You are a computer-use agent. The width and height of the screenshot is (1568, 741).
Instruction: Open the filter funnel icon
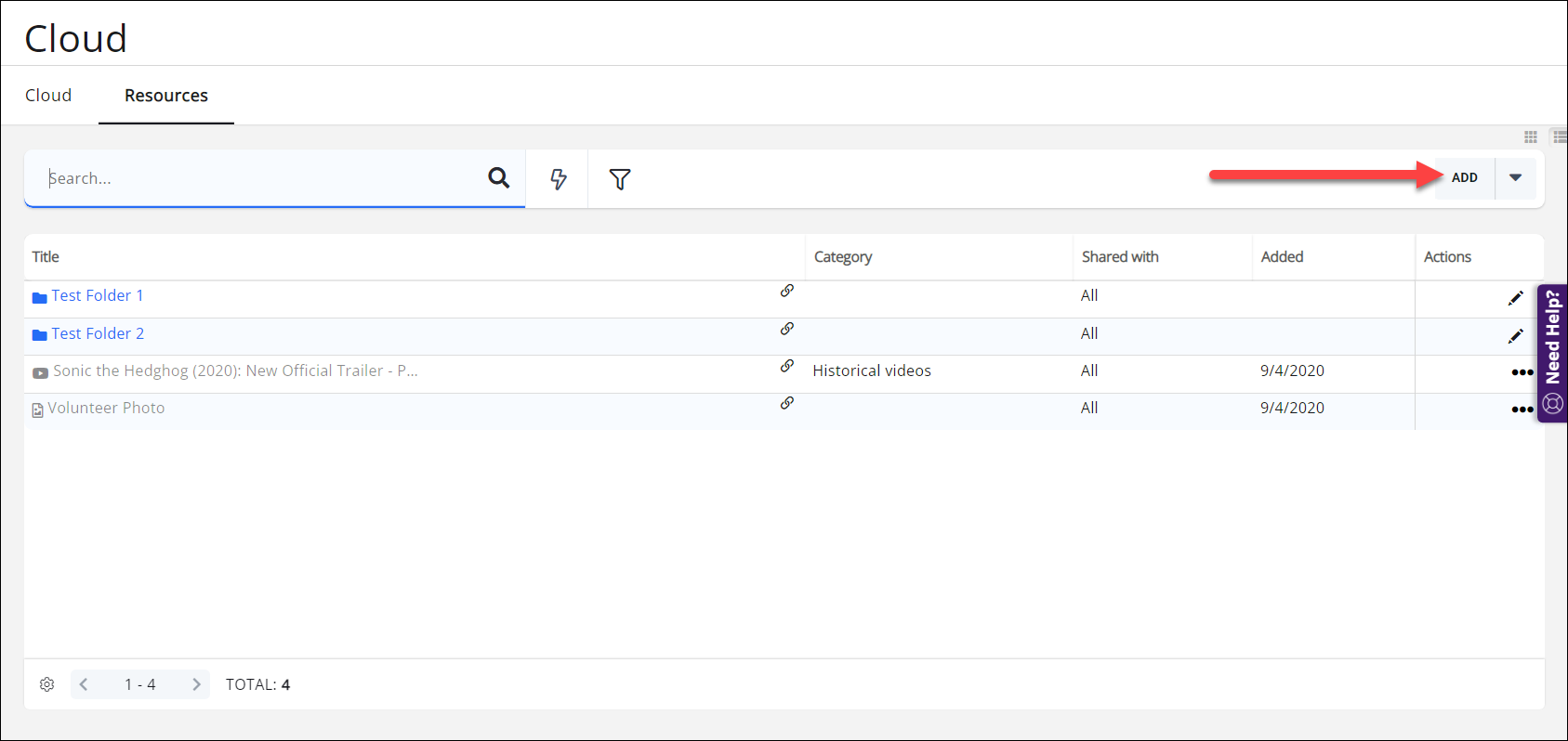pos(620,179)
